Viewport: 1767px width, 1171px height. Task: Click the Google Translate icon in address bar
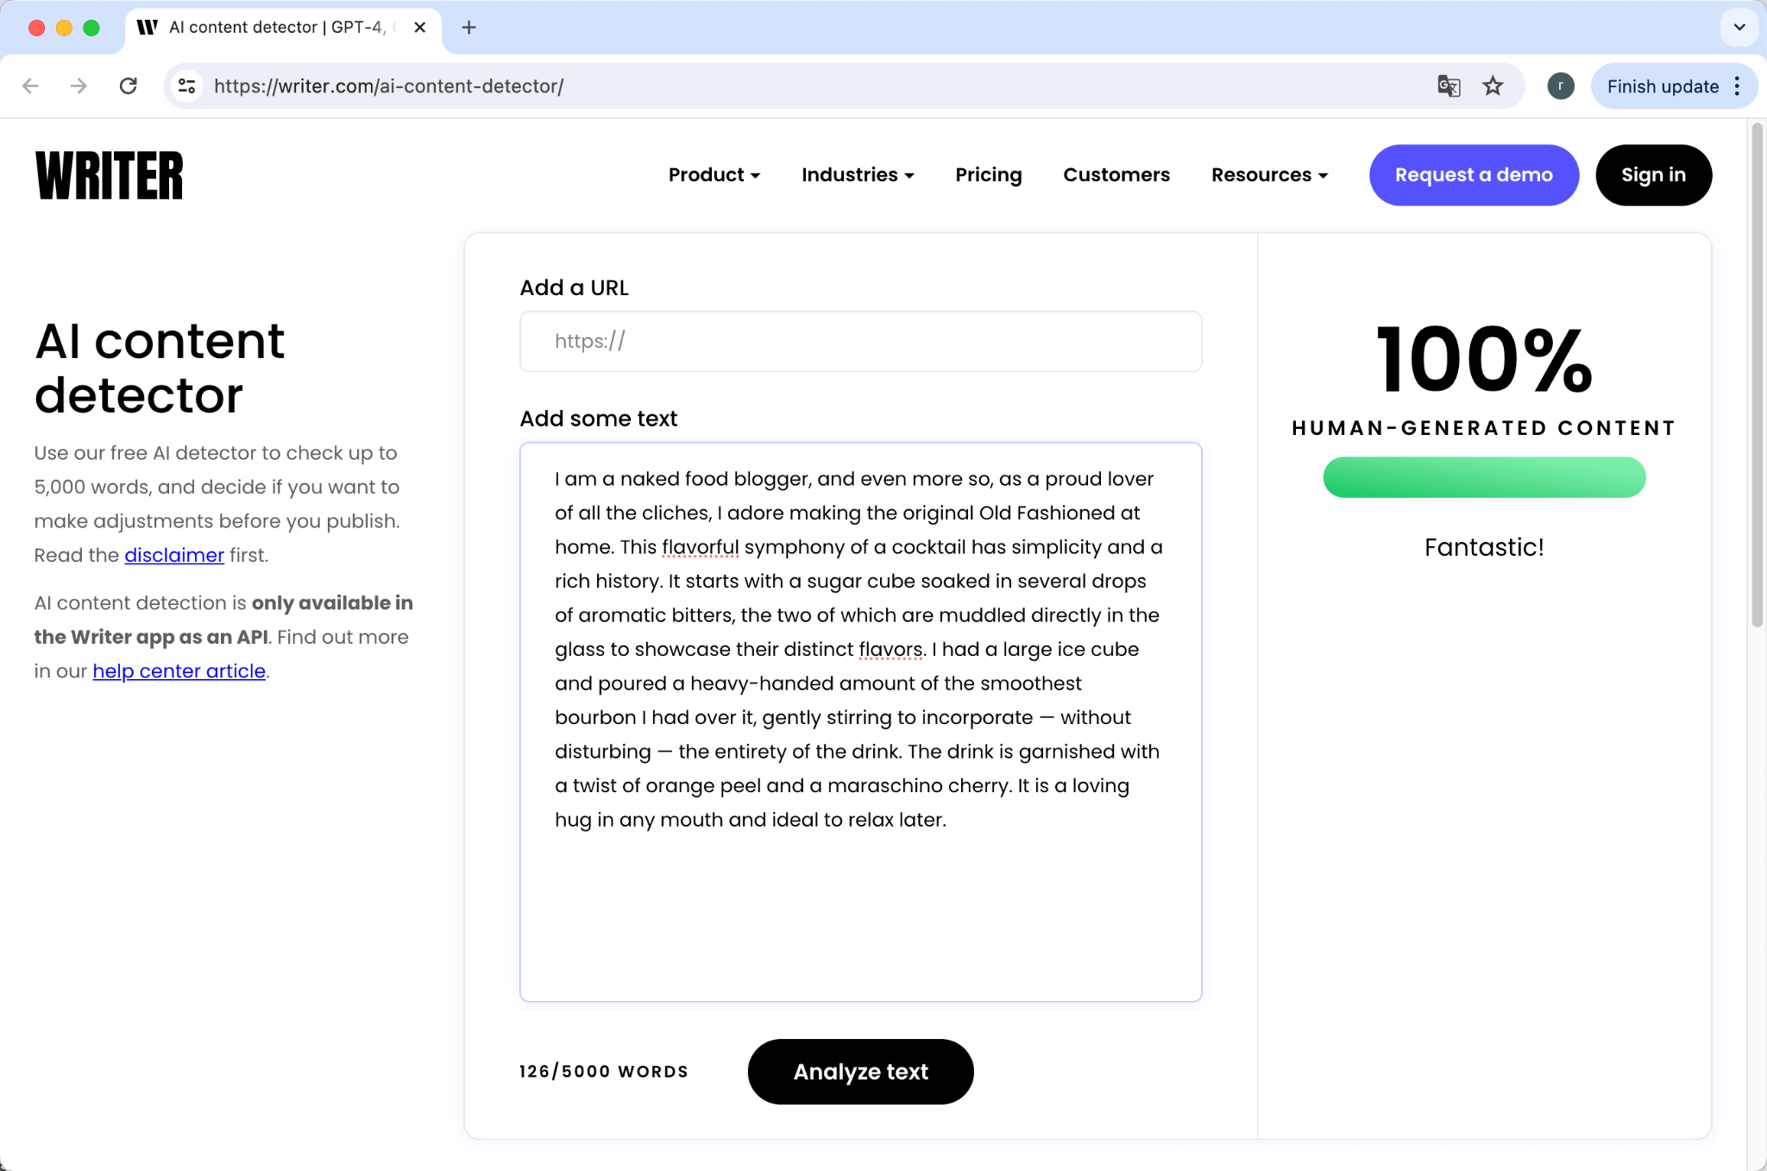tap(1449, 86)
